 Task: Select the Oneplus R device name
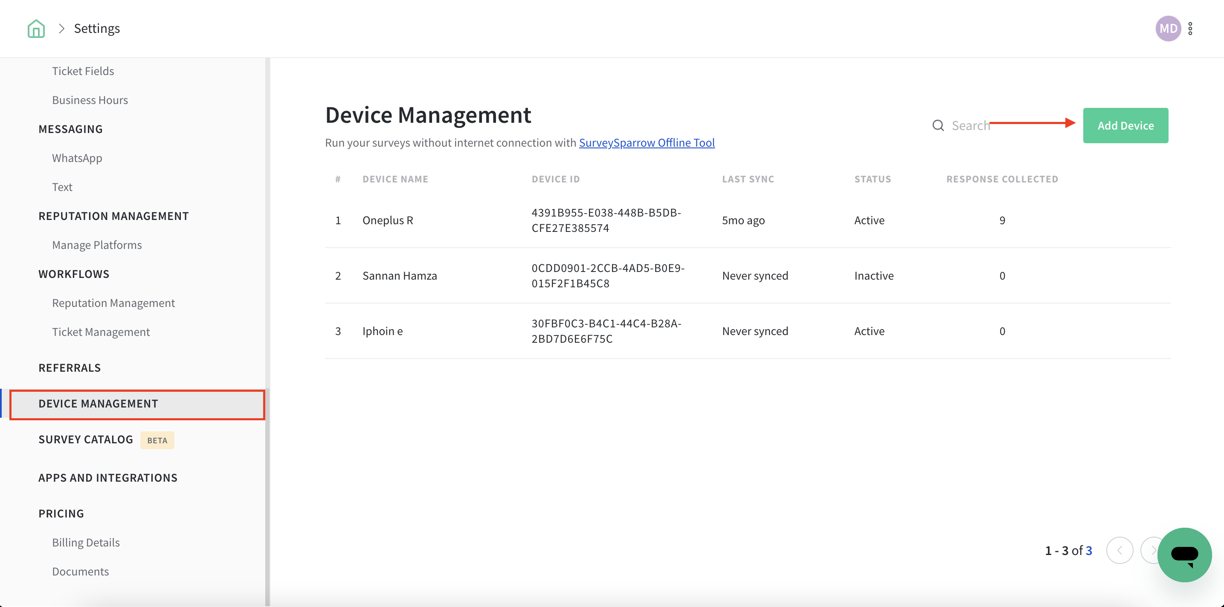pos(388,220)
